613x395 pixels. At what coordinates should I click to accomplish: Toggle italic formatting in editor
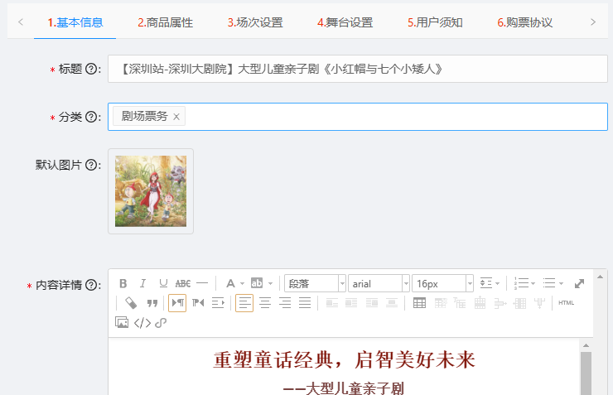(143, 283)
